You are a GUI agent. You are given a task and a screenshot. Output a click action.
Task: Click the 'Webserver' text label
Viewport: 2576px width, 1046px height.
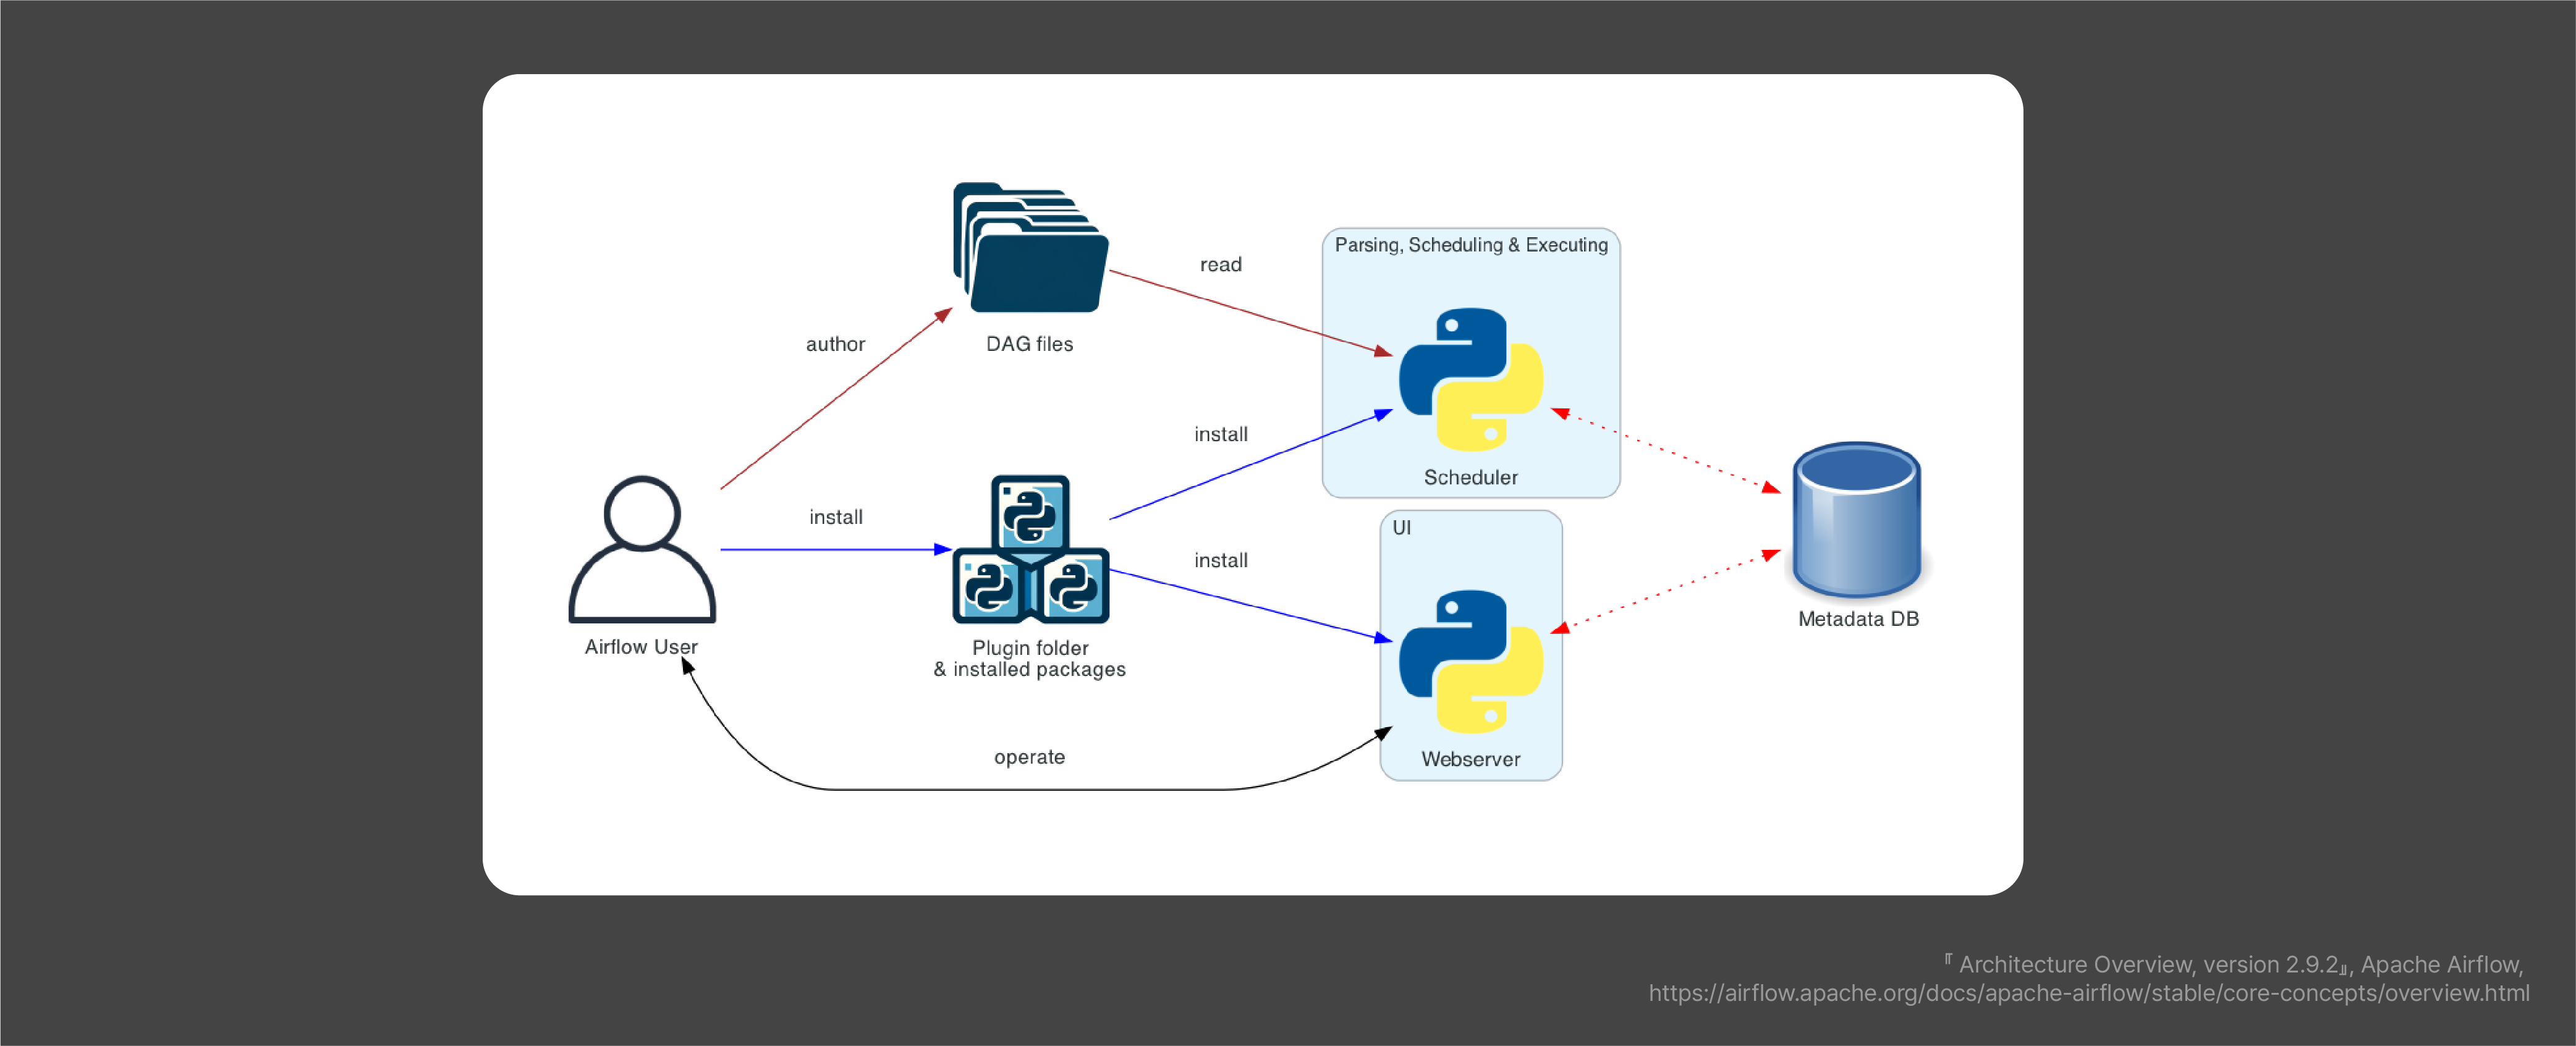[1470, 759]
